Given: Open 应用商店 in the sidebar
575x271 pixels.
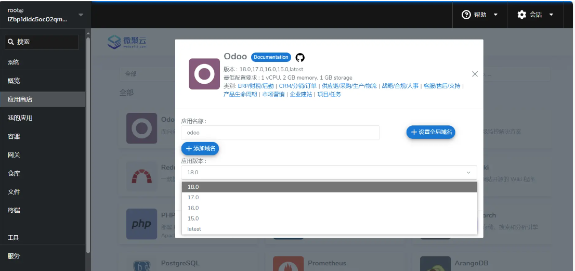Looking at the screenshot, I should tap(43, 99).
